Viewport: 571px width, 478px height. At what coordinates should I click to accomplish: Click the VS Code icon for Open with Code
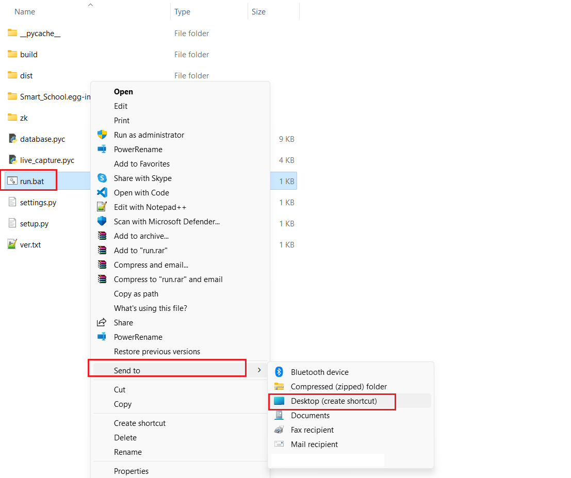click(x=102, y=192)
